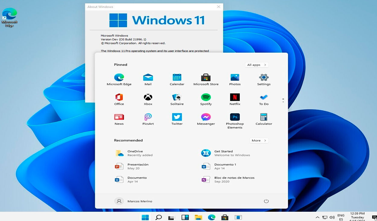Viewport: 377px width, 221px height.
Task: Open Task View on the taskbar
Action: 172,217
